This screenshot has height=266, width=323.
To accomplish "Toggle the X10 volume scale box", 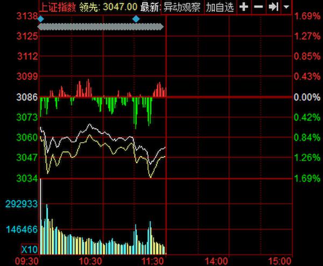I will coord(29,249).
